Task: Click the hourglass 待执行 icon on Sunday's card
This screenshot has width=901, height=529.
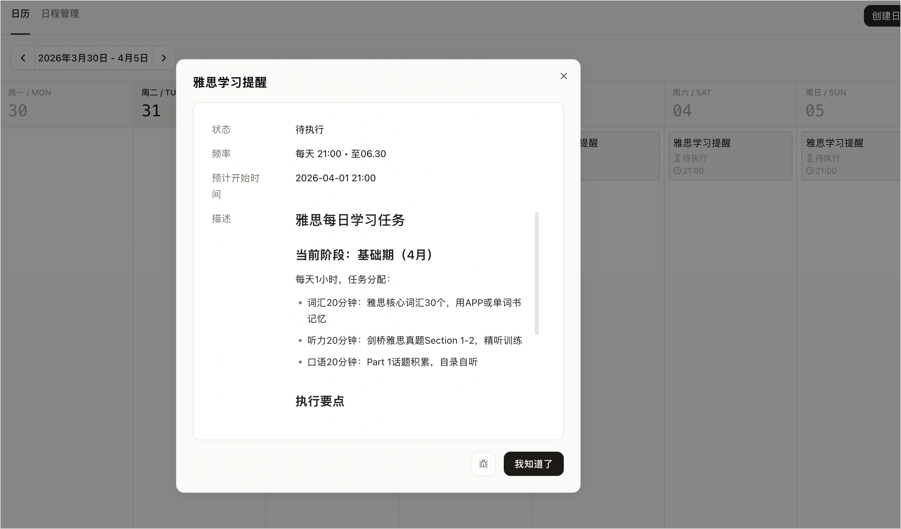Action: click(x=810, y=158)
